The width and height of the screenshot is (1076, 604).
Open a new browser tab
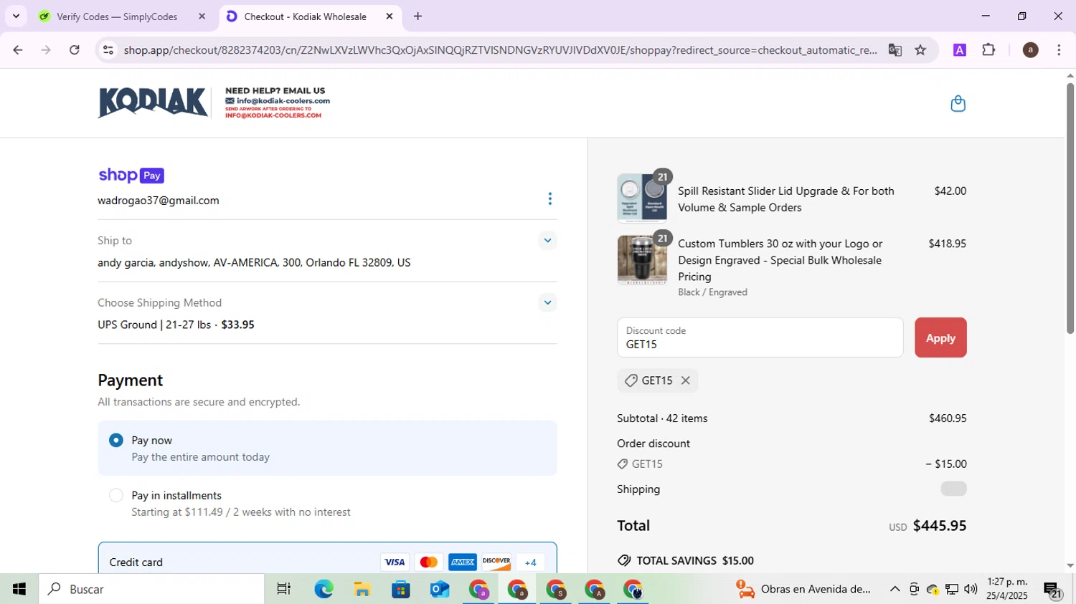tap(418, 16)
